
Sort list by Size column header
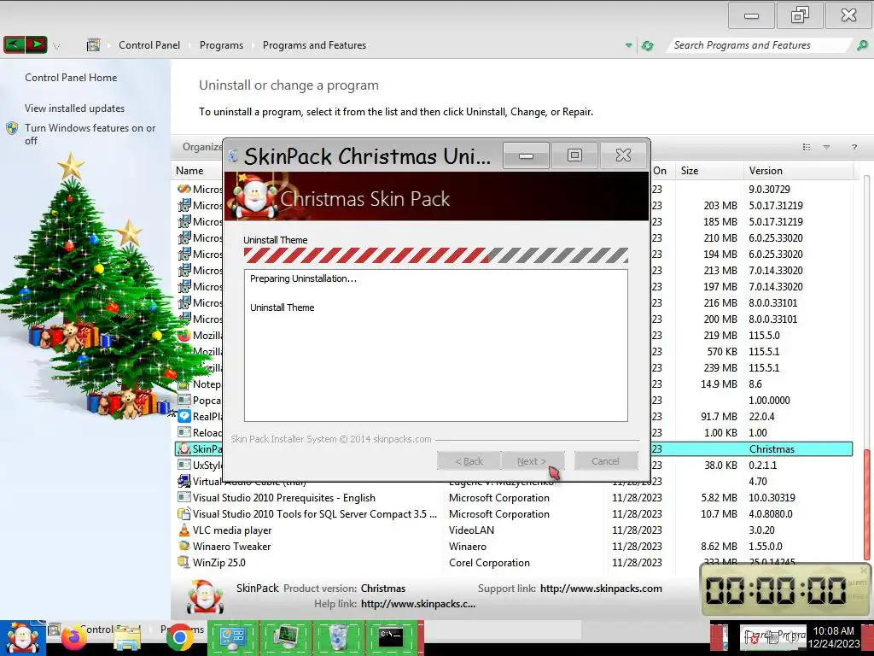click(x=690, y=171)
